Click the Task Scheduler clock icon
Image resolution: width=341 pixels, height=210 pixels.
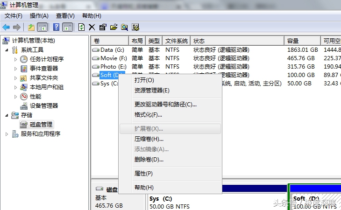click(x=24, y=59)
